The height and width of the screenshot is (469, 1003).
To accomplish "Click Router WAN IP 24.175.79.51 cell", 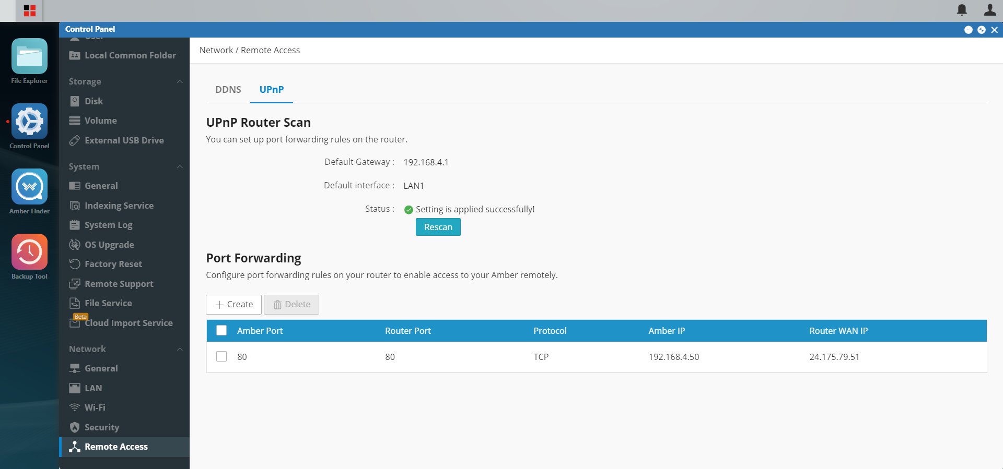I will pyautogui.click(x=834, y=357).
